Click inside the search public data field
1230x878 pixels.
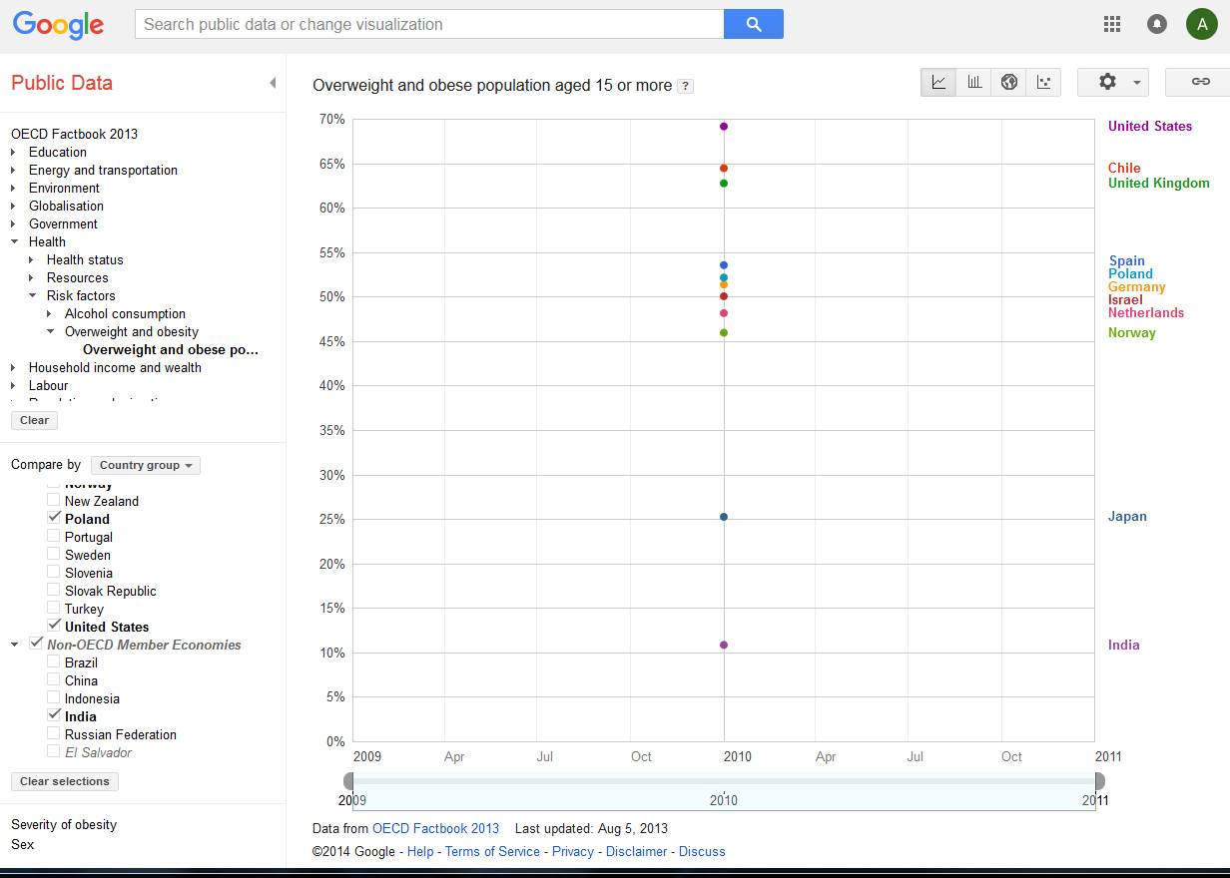[x=429, y=24]
